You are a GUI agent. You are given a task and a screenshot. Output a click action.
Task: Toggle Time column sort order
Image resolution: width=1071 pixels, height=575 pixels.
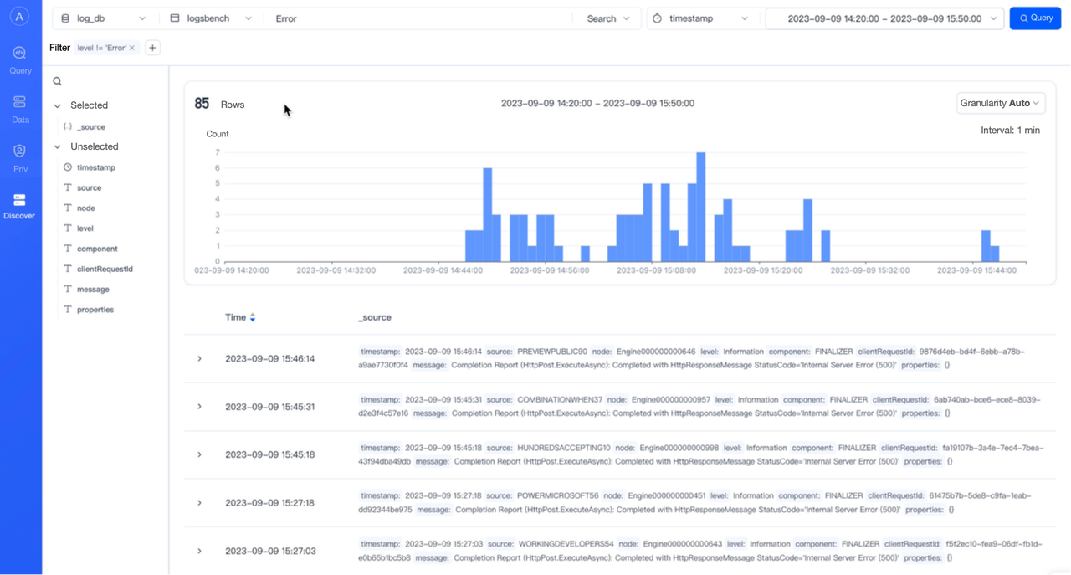252,317
